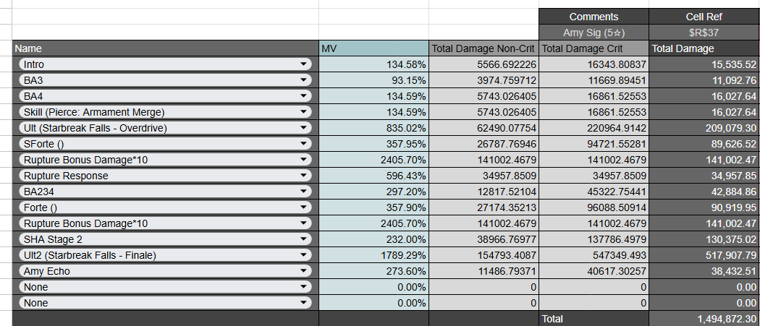Select crit value 16343.80837
The height and width of the screenshot is (326, 760).
click(x=594, y=64)
